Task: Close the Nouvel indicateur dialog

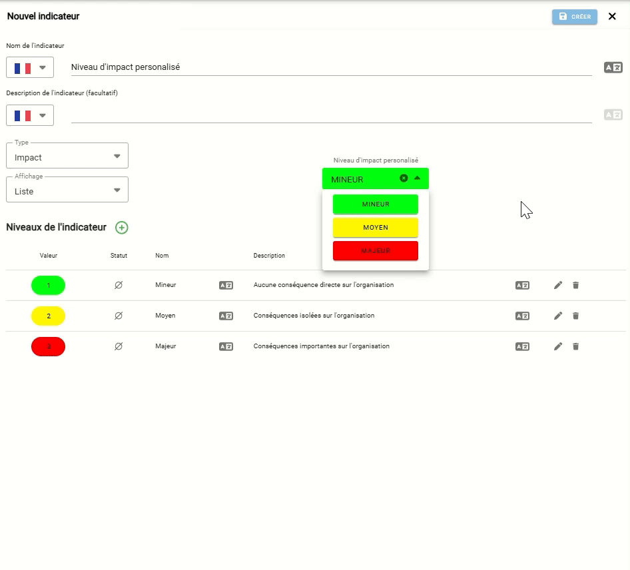Action: 612,17
